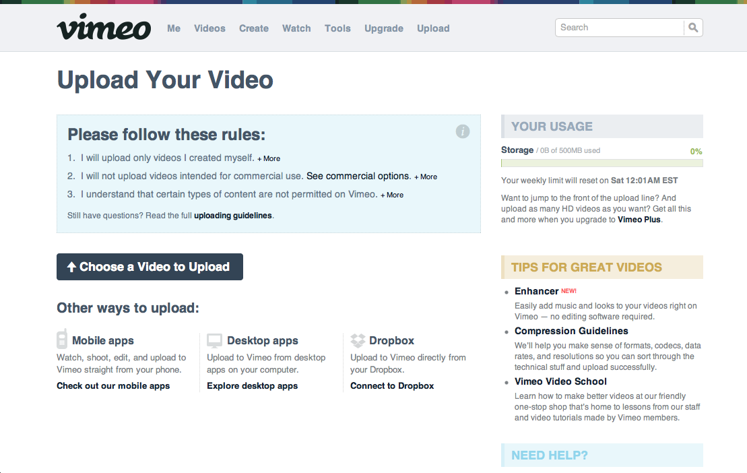
Task: Open Vimeo Video School link
Action: (x=560, y=381)
